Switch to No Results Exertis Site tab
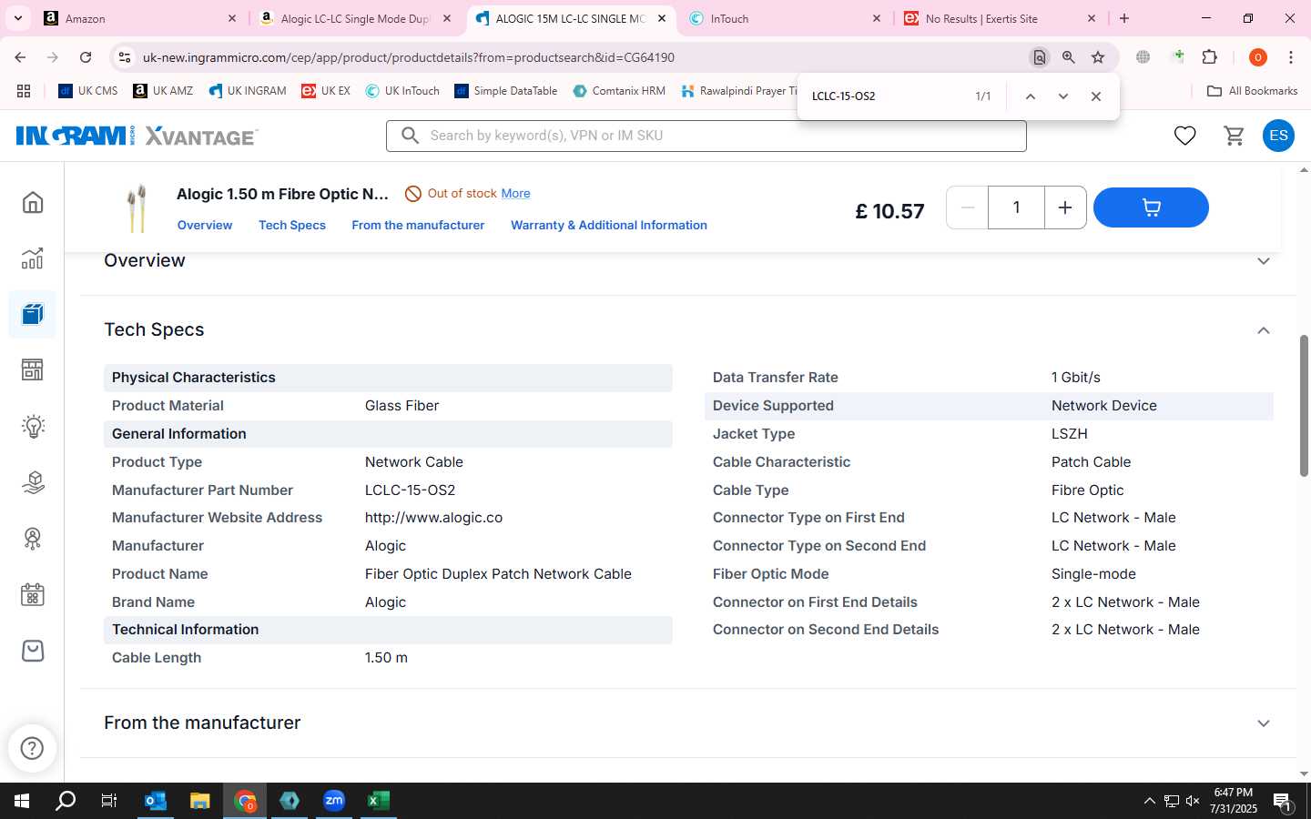Screen dimensions: 1311x819 [1000, 18]
